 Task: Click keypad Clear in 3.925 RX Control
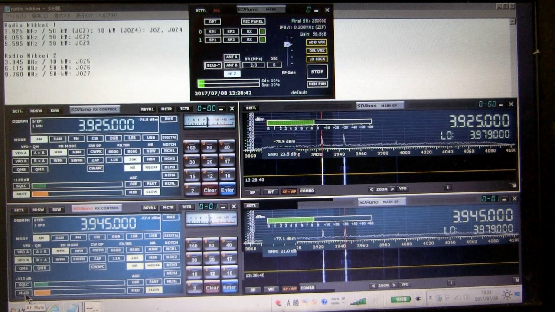point(210,189)
